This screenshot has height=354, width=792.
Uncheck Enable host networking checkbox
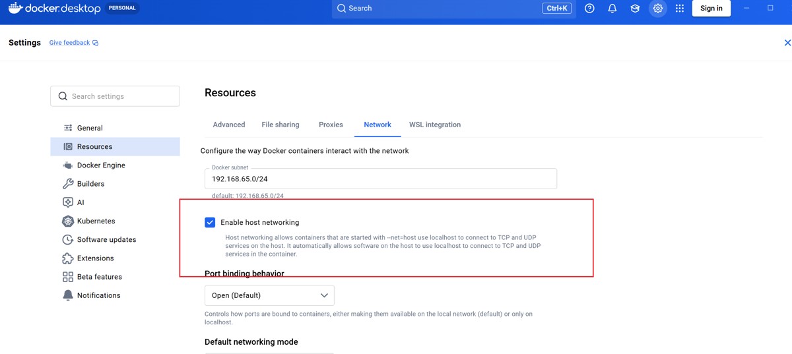(x=210, y=222)
